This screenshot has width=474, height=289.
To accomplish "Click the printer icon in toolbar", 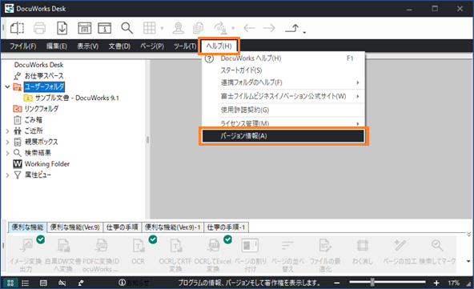I will pos(39,28).
